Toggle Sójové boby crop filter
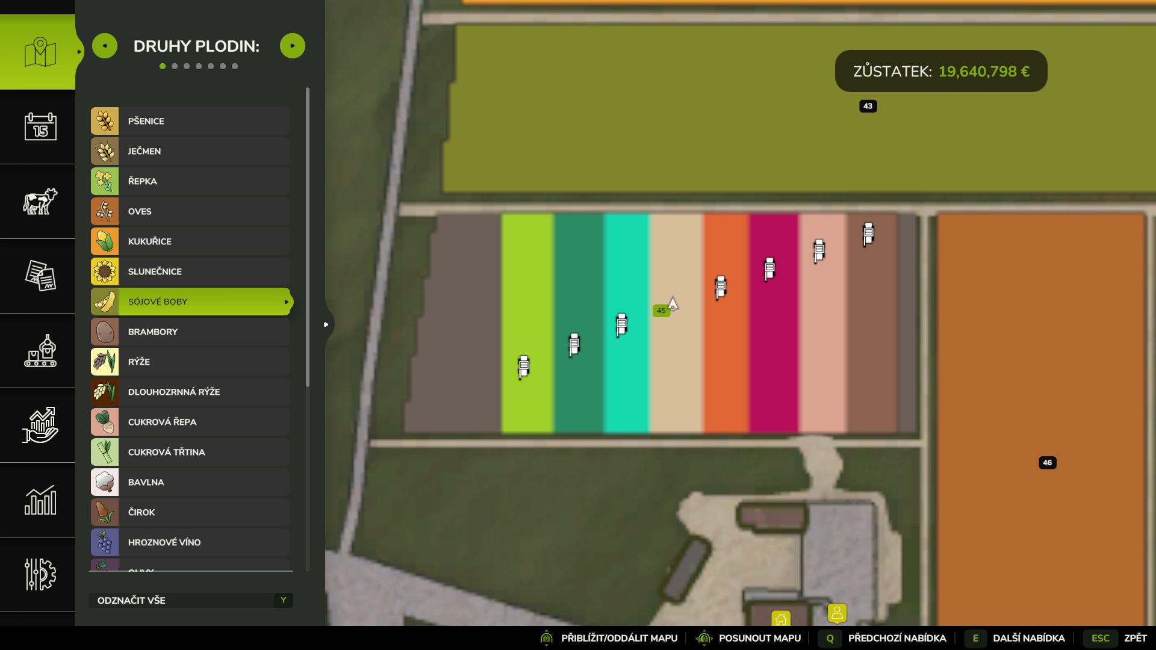1156x650 pixels. tap(190, 302)
